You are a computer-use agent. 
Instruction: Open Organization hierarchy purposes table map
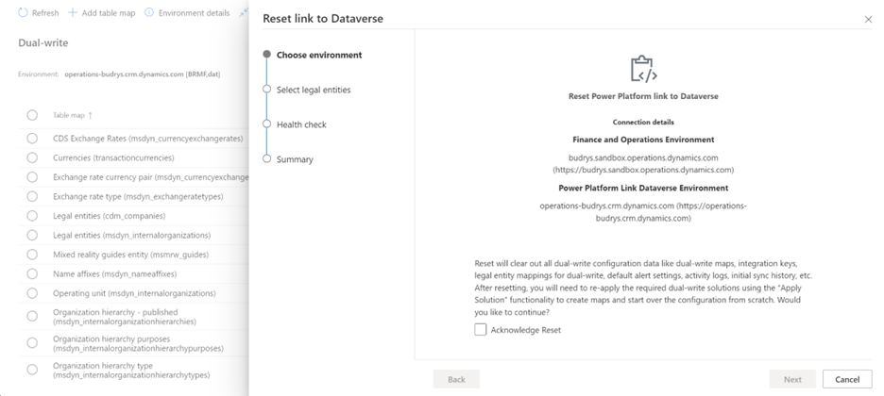click(138, 344)
